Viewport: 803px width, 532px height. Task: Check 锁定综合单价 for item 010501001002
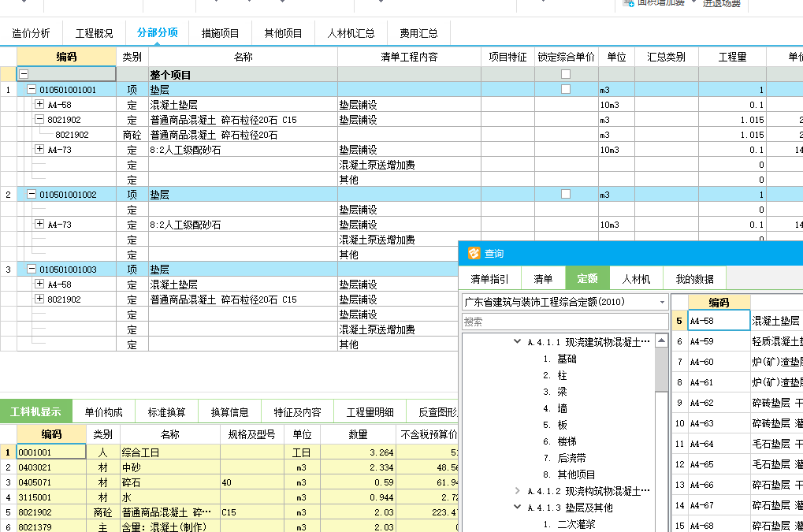(566, 194)
